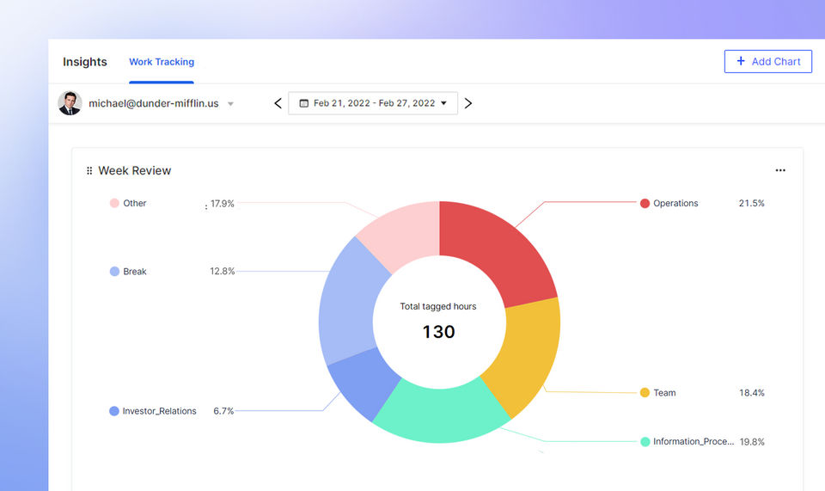Click the Other legend pink dot
The image size is (825, 491).
(114, 204)
